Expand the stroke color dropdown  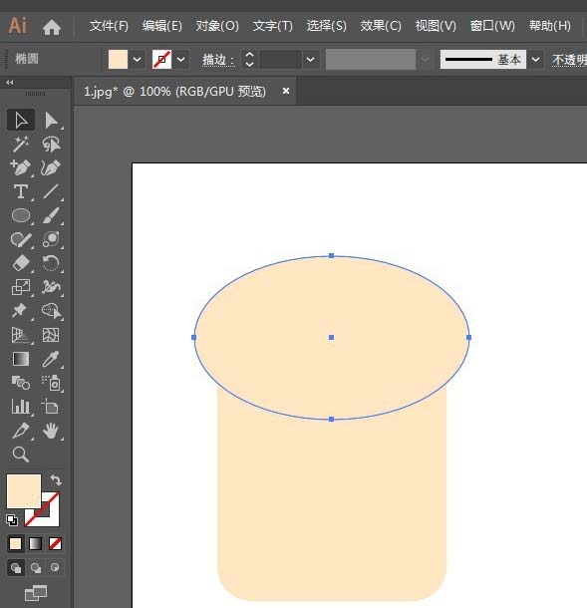[181, 60]
